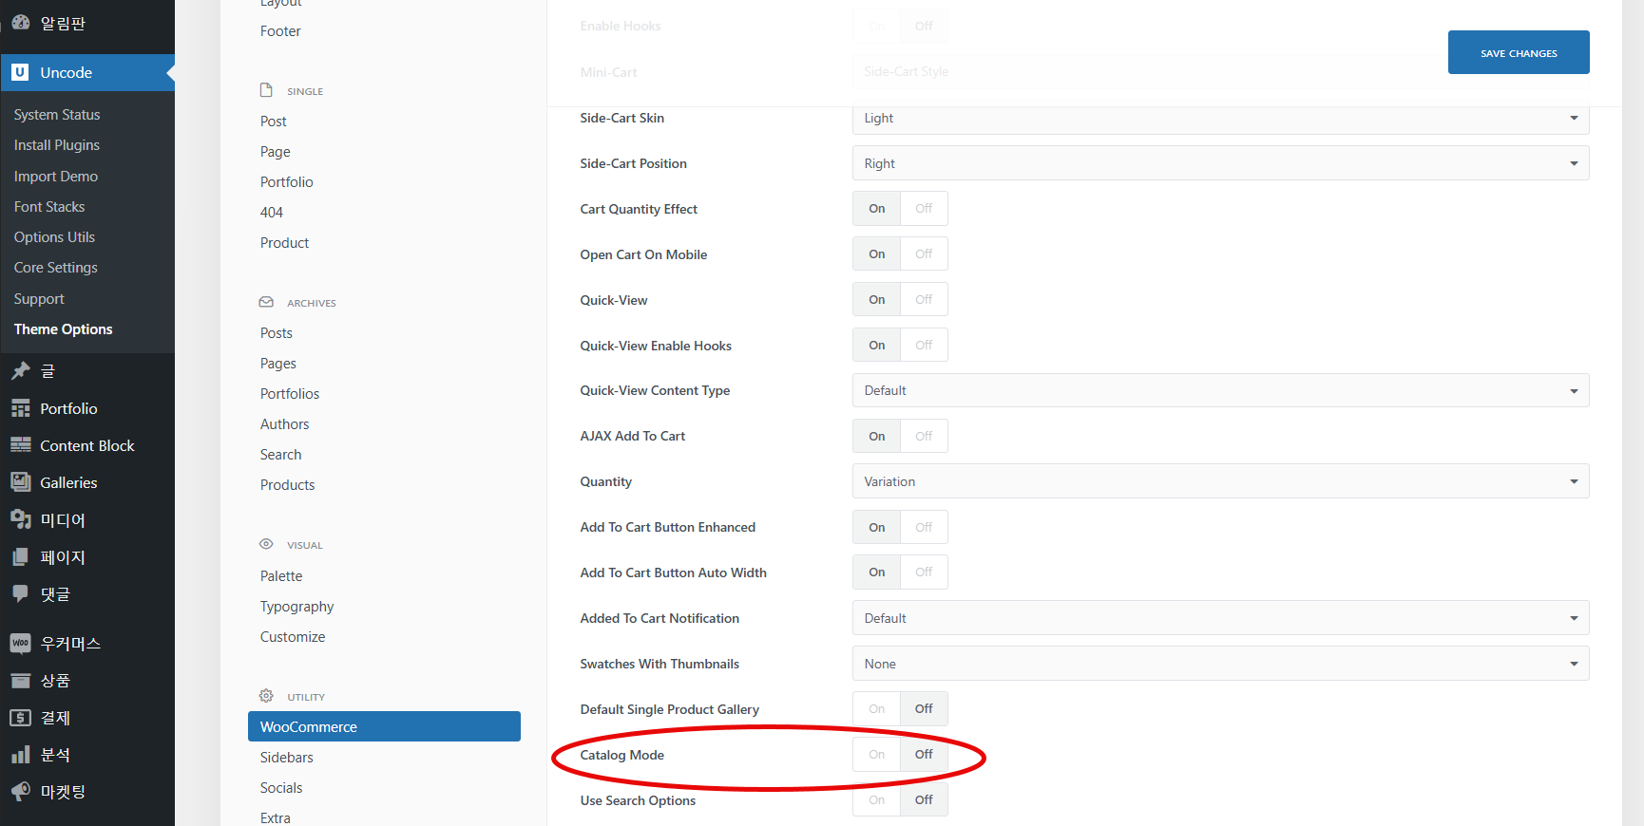Open the Portfolio single options section
Image resolution: width=1644 pixels, height=826 pixels.
click(x=287, y=182)
